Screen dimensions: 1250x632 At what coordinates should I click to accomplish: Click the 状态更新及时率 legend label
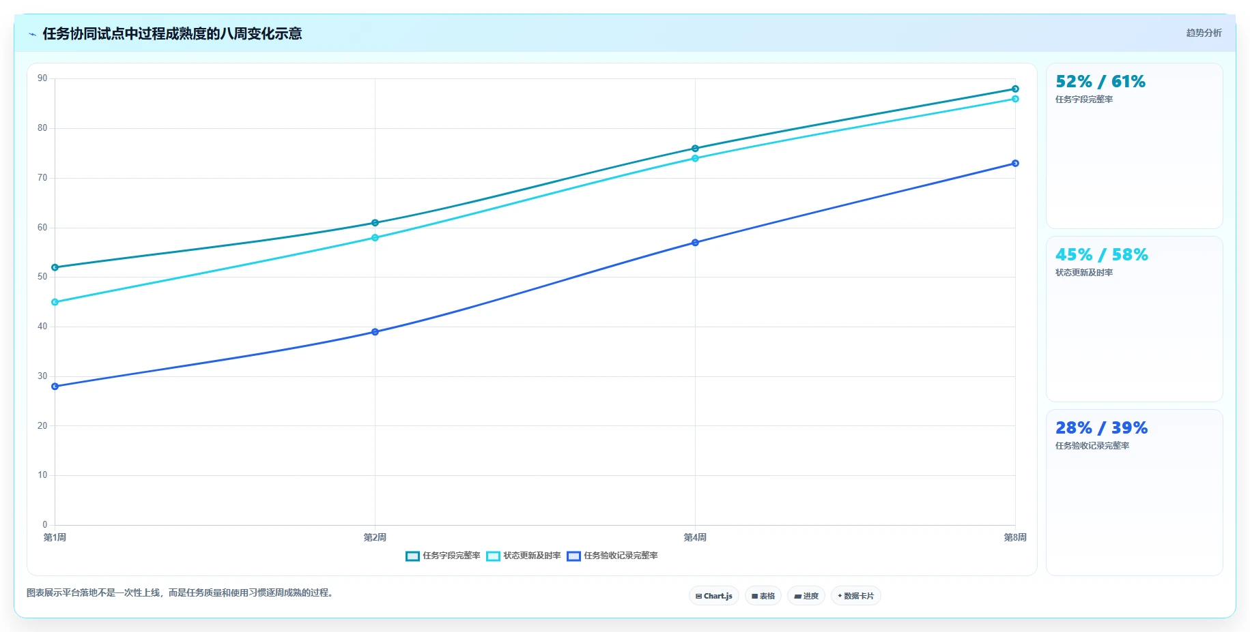click(x=532, y=556)
